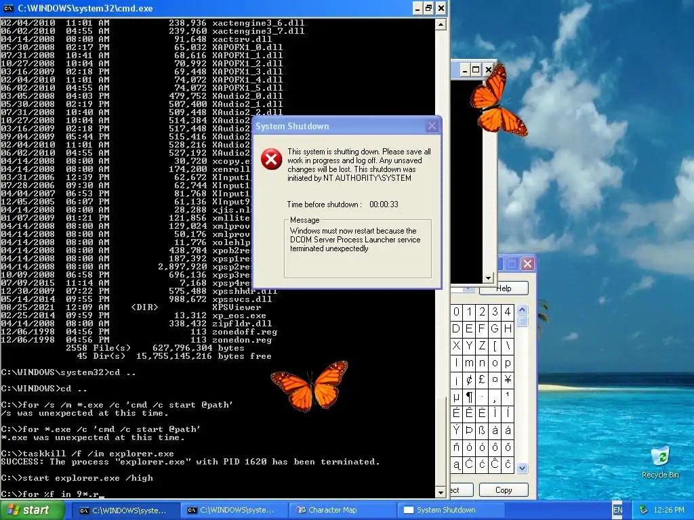Click the Help button in Character Map
694x520 pixels.
click(x=504, y=288)
